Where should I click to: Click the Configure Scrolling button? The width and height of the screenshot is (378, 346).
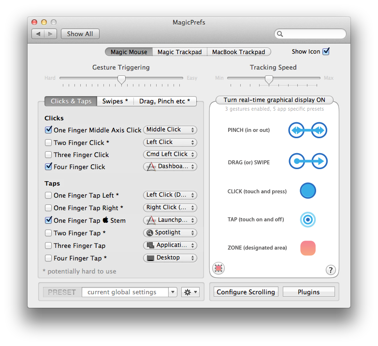[246, 292]
